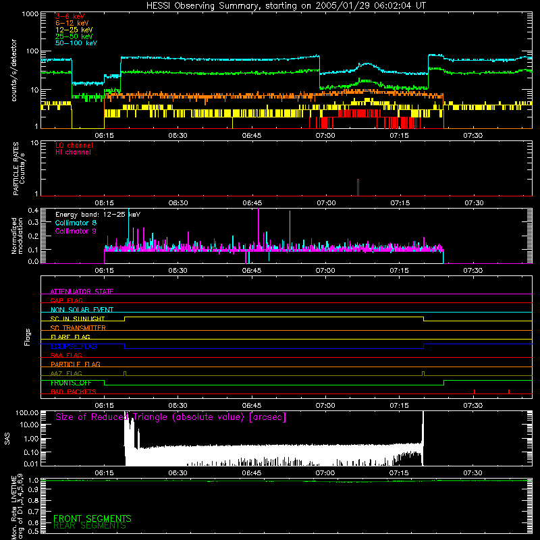540x540 pixels.
Task: Click the FRONTS OFF flag label
Action: click(x=71, y=383)
